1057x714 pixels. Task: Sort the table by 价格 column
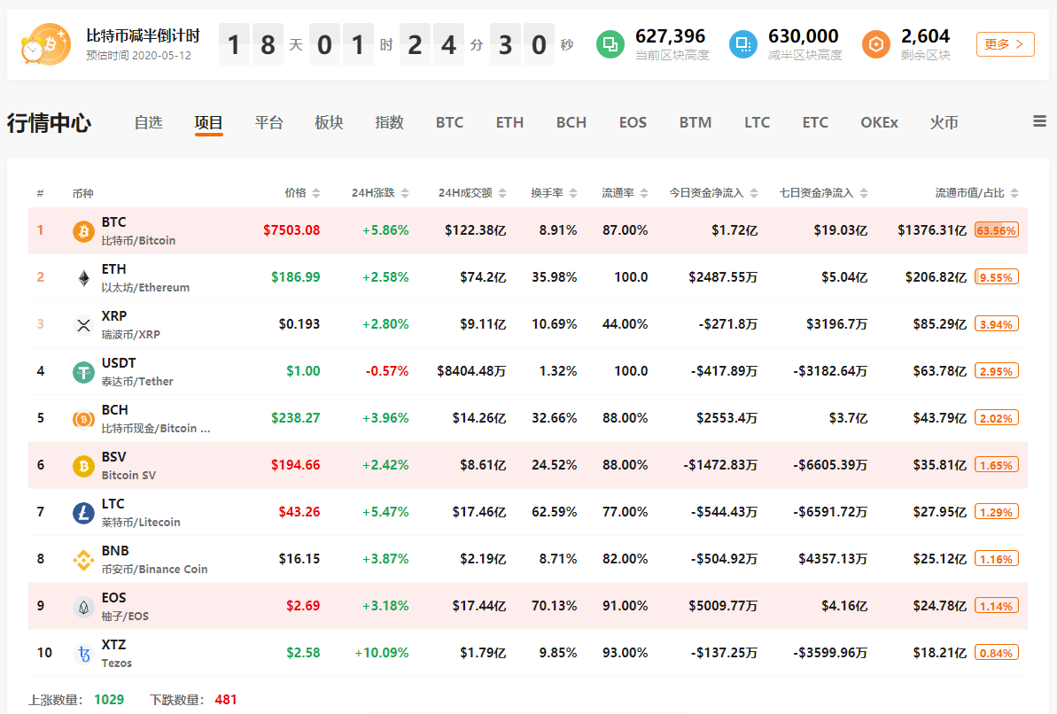302,193
